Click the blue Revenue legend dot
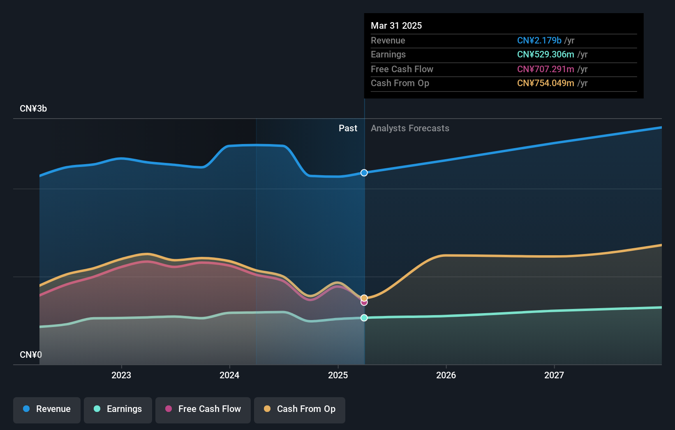675x430 pixels. (26, 409)
